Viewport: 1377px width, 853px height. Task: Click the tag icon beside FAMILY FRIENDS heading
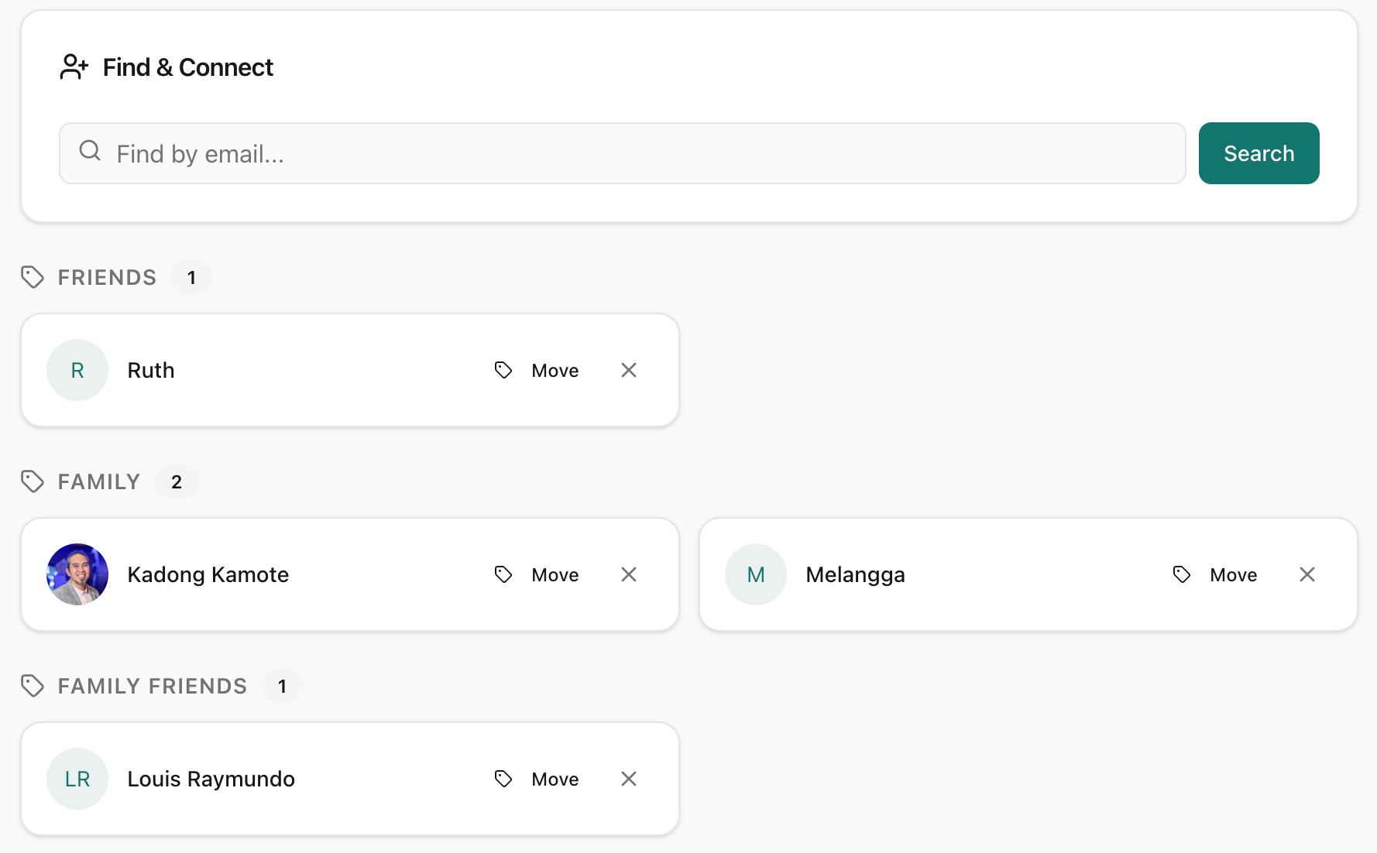click(33, 686)
